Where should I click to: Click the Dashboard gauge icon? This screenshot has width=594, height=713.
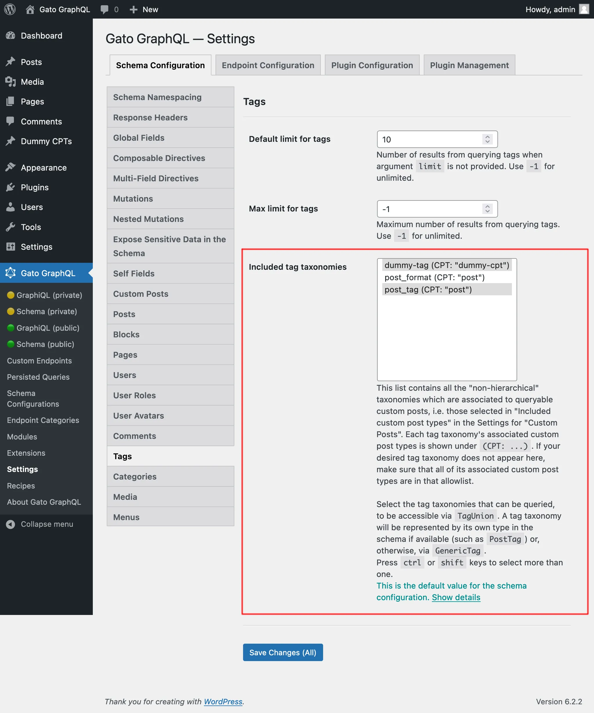10,35
